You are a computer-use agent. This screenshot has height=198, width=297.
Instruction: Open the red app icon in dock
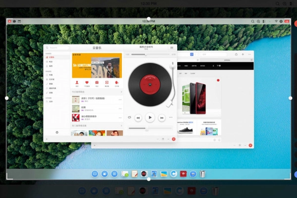coord(183,174)
